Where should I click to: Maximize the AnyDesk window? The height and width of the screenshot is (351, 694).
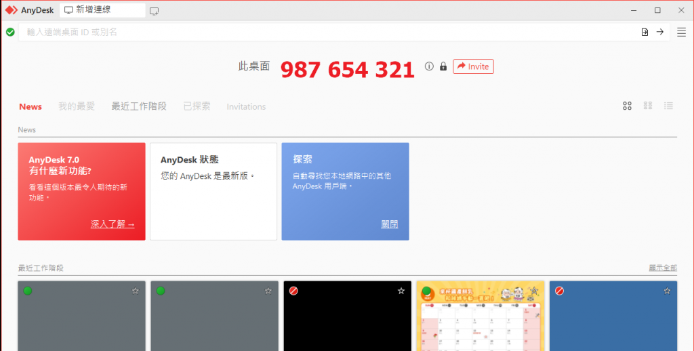(x=657, y=10)
